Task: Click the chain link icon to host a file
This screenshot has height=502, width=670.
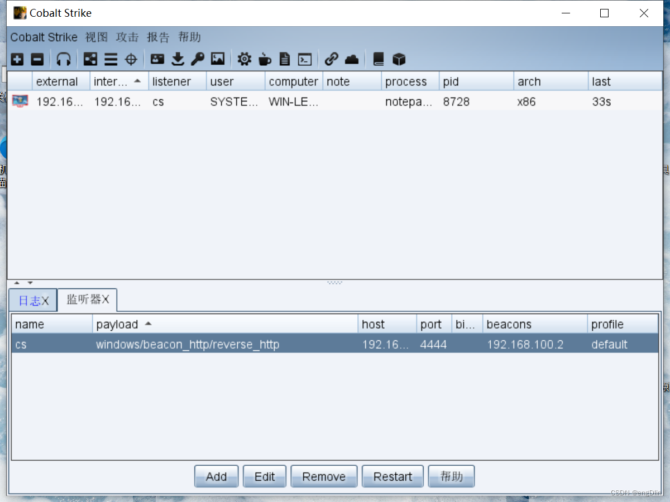Action: click(x=332, y=59)
